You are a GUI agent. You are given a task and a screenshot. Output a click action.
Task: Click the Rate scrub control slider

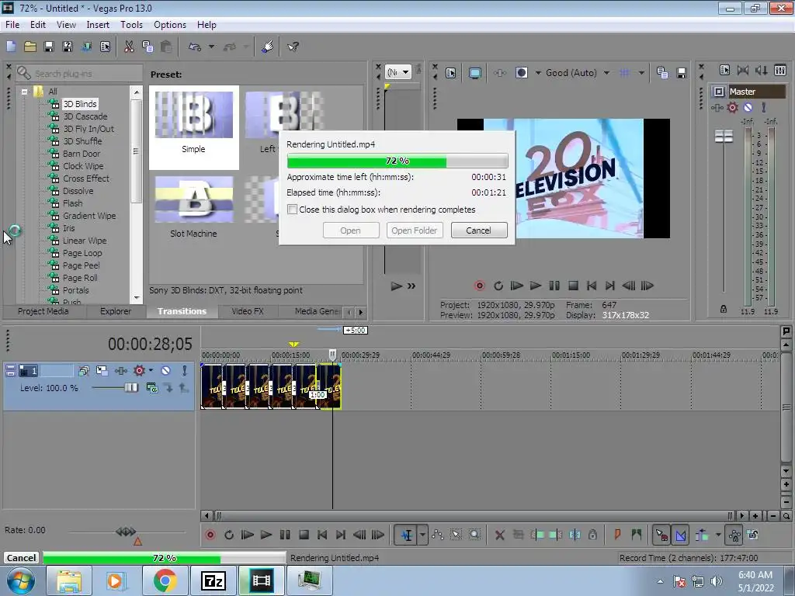click(x=127, y=532)
